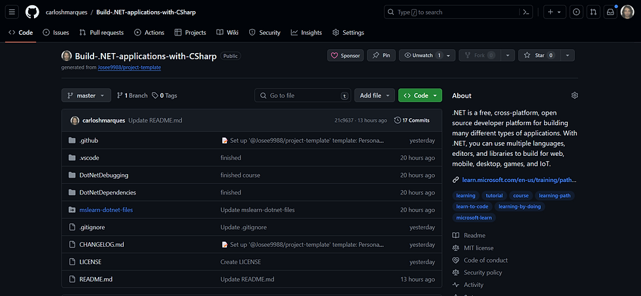Click the README.md file icon
641x296 pixels.
(x=72, y=279)
